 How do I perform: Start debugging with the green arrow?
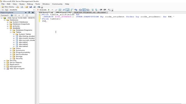(x=49, y=10)
